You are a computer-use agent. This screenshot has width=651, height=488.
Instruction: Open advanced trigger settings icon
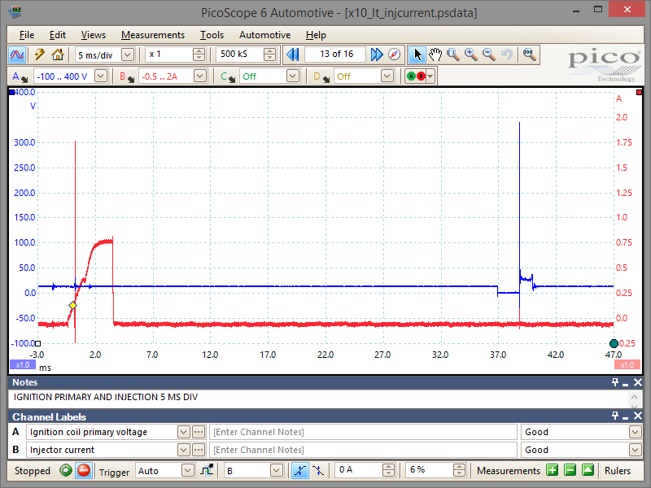point(207,470)
